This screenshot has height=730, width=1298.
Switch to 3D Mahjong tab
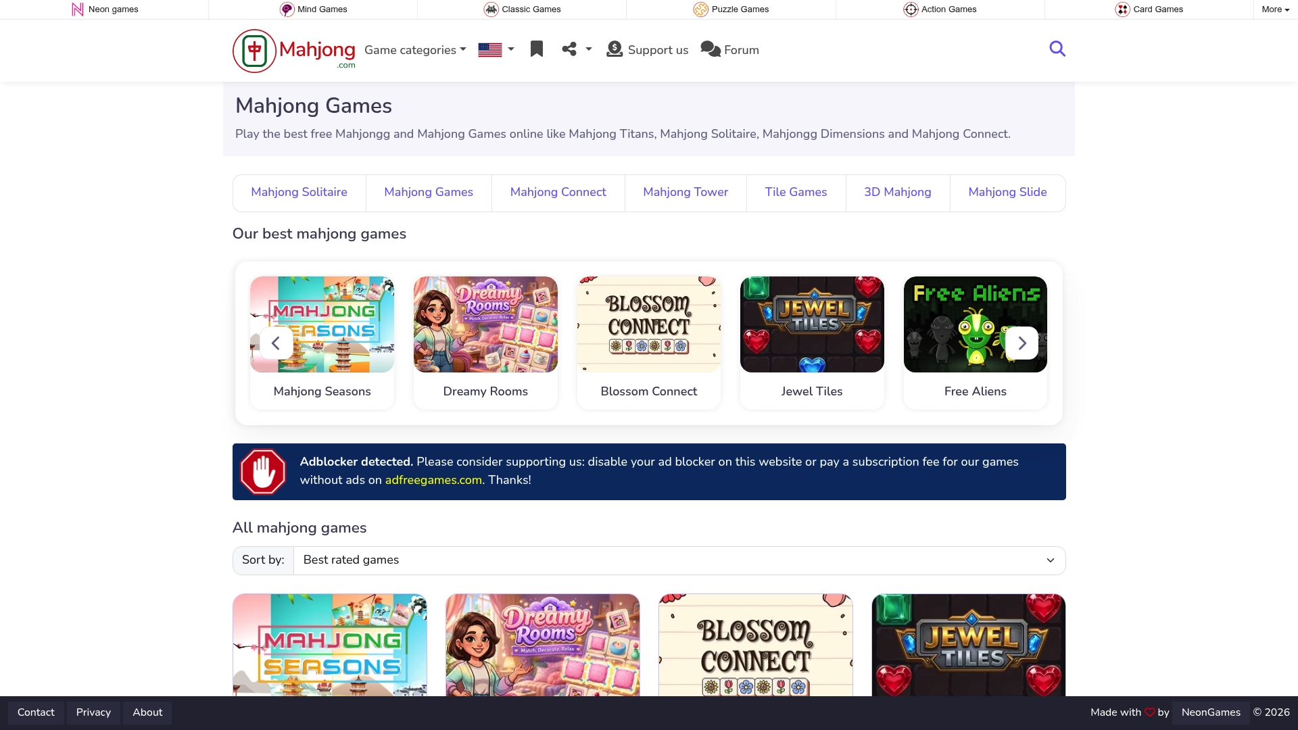point(898,193)
